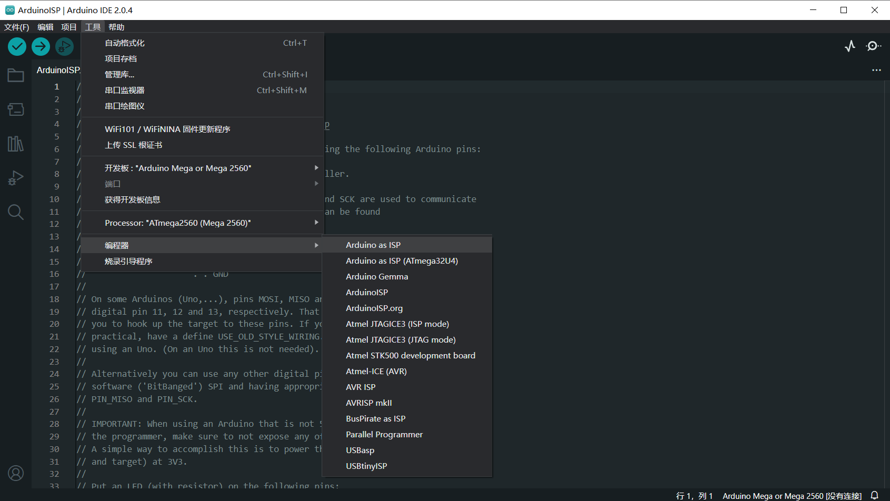Select 自动格式化 menu entry
The image size is (890, 501).
pos(203,43)
